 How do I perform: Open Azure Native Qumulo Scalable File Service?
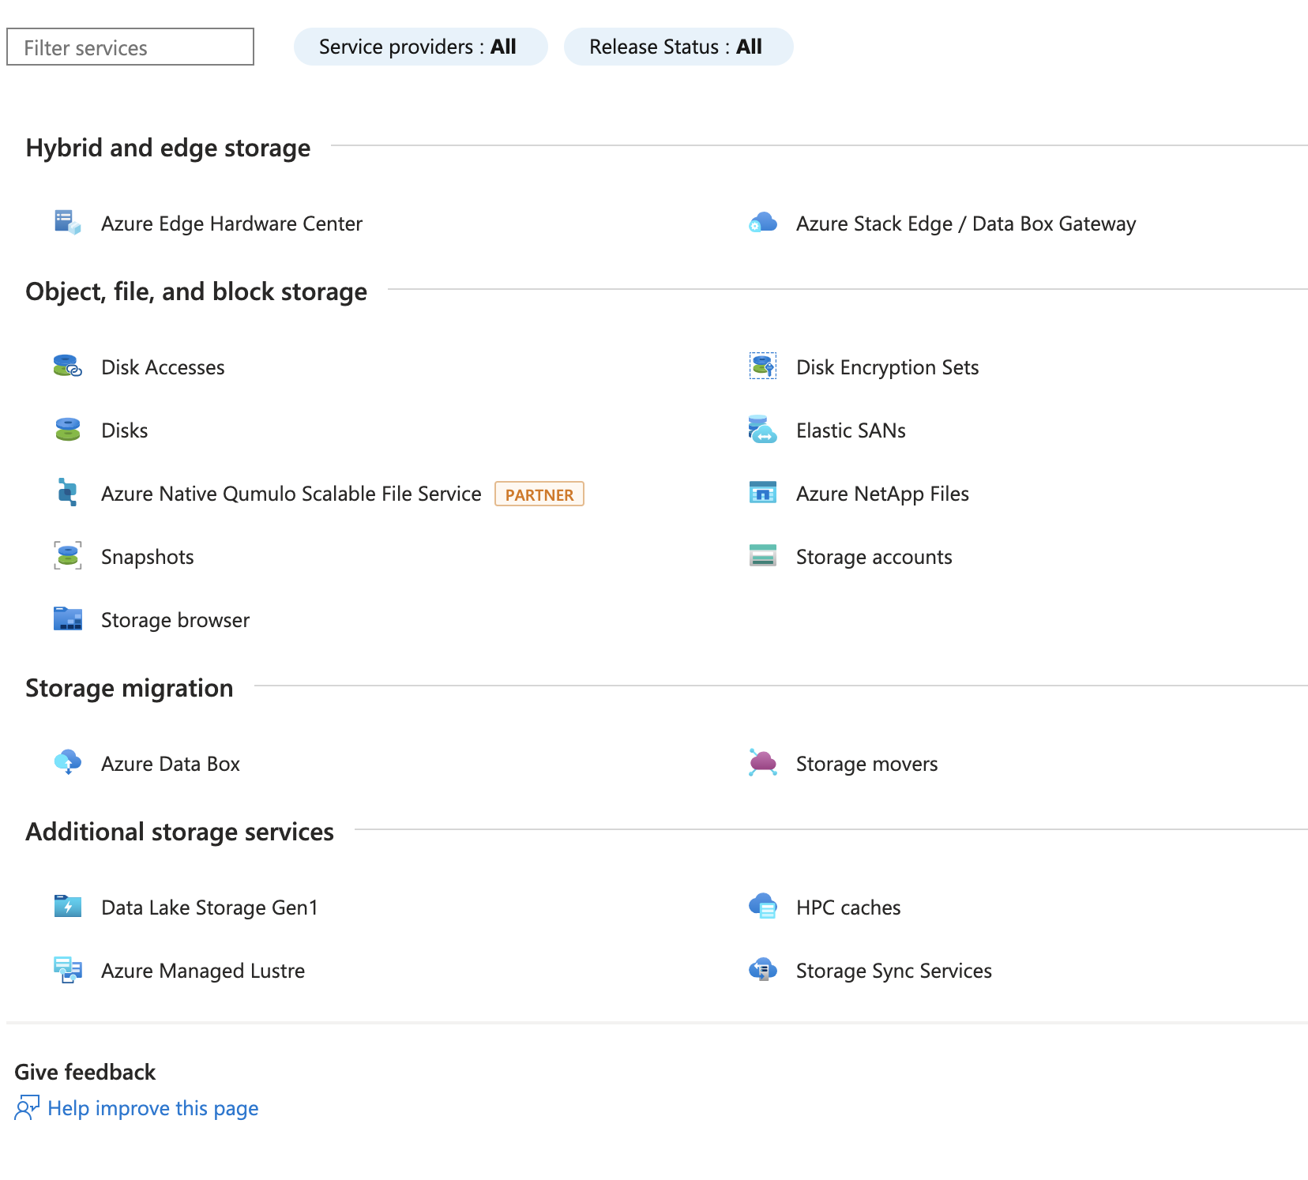point(291,494)
